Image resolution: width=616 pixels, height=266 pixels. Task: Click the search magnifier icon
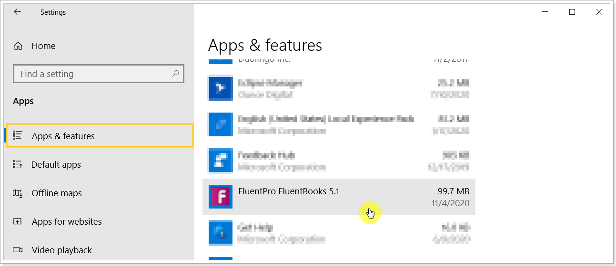[175, 74]
